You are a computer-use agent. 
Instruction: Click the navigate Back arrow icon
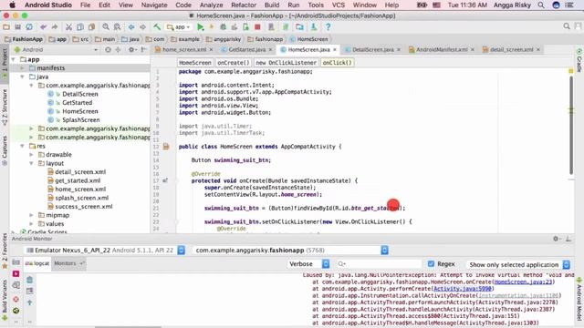point(131,26)
